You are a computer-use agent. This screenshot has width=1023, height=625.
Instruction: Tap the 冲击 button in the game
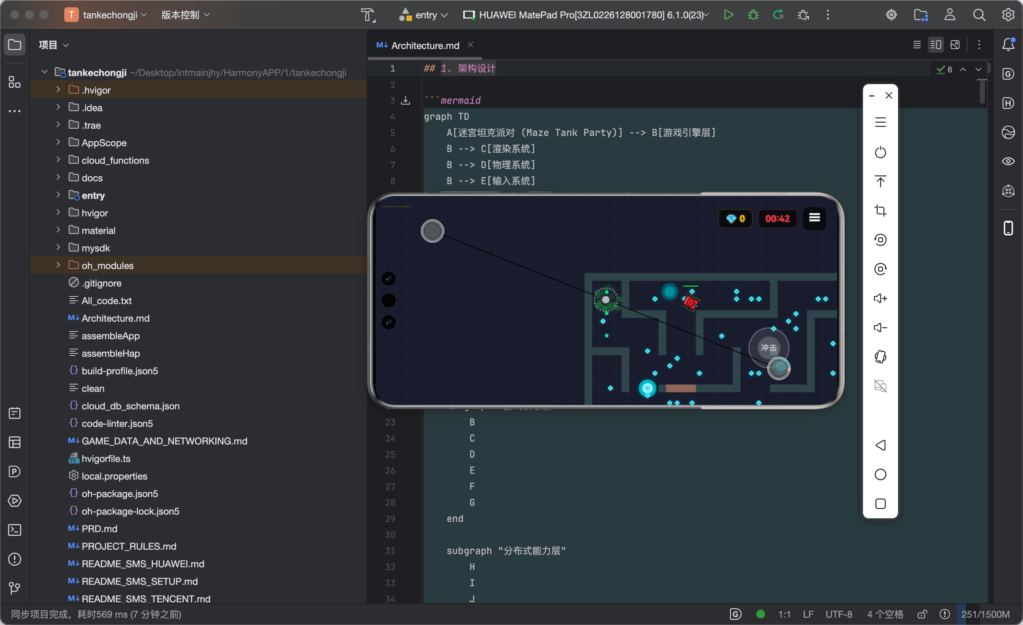[x=768, y=348]
